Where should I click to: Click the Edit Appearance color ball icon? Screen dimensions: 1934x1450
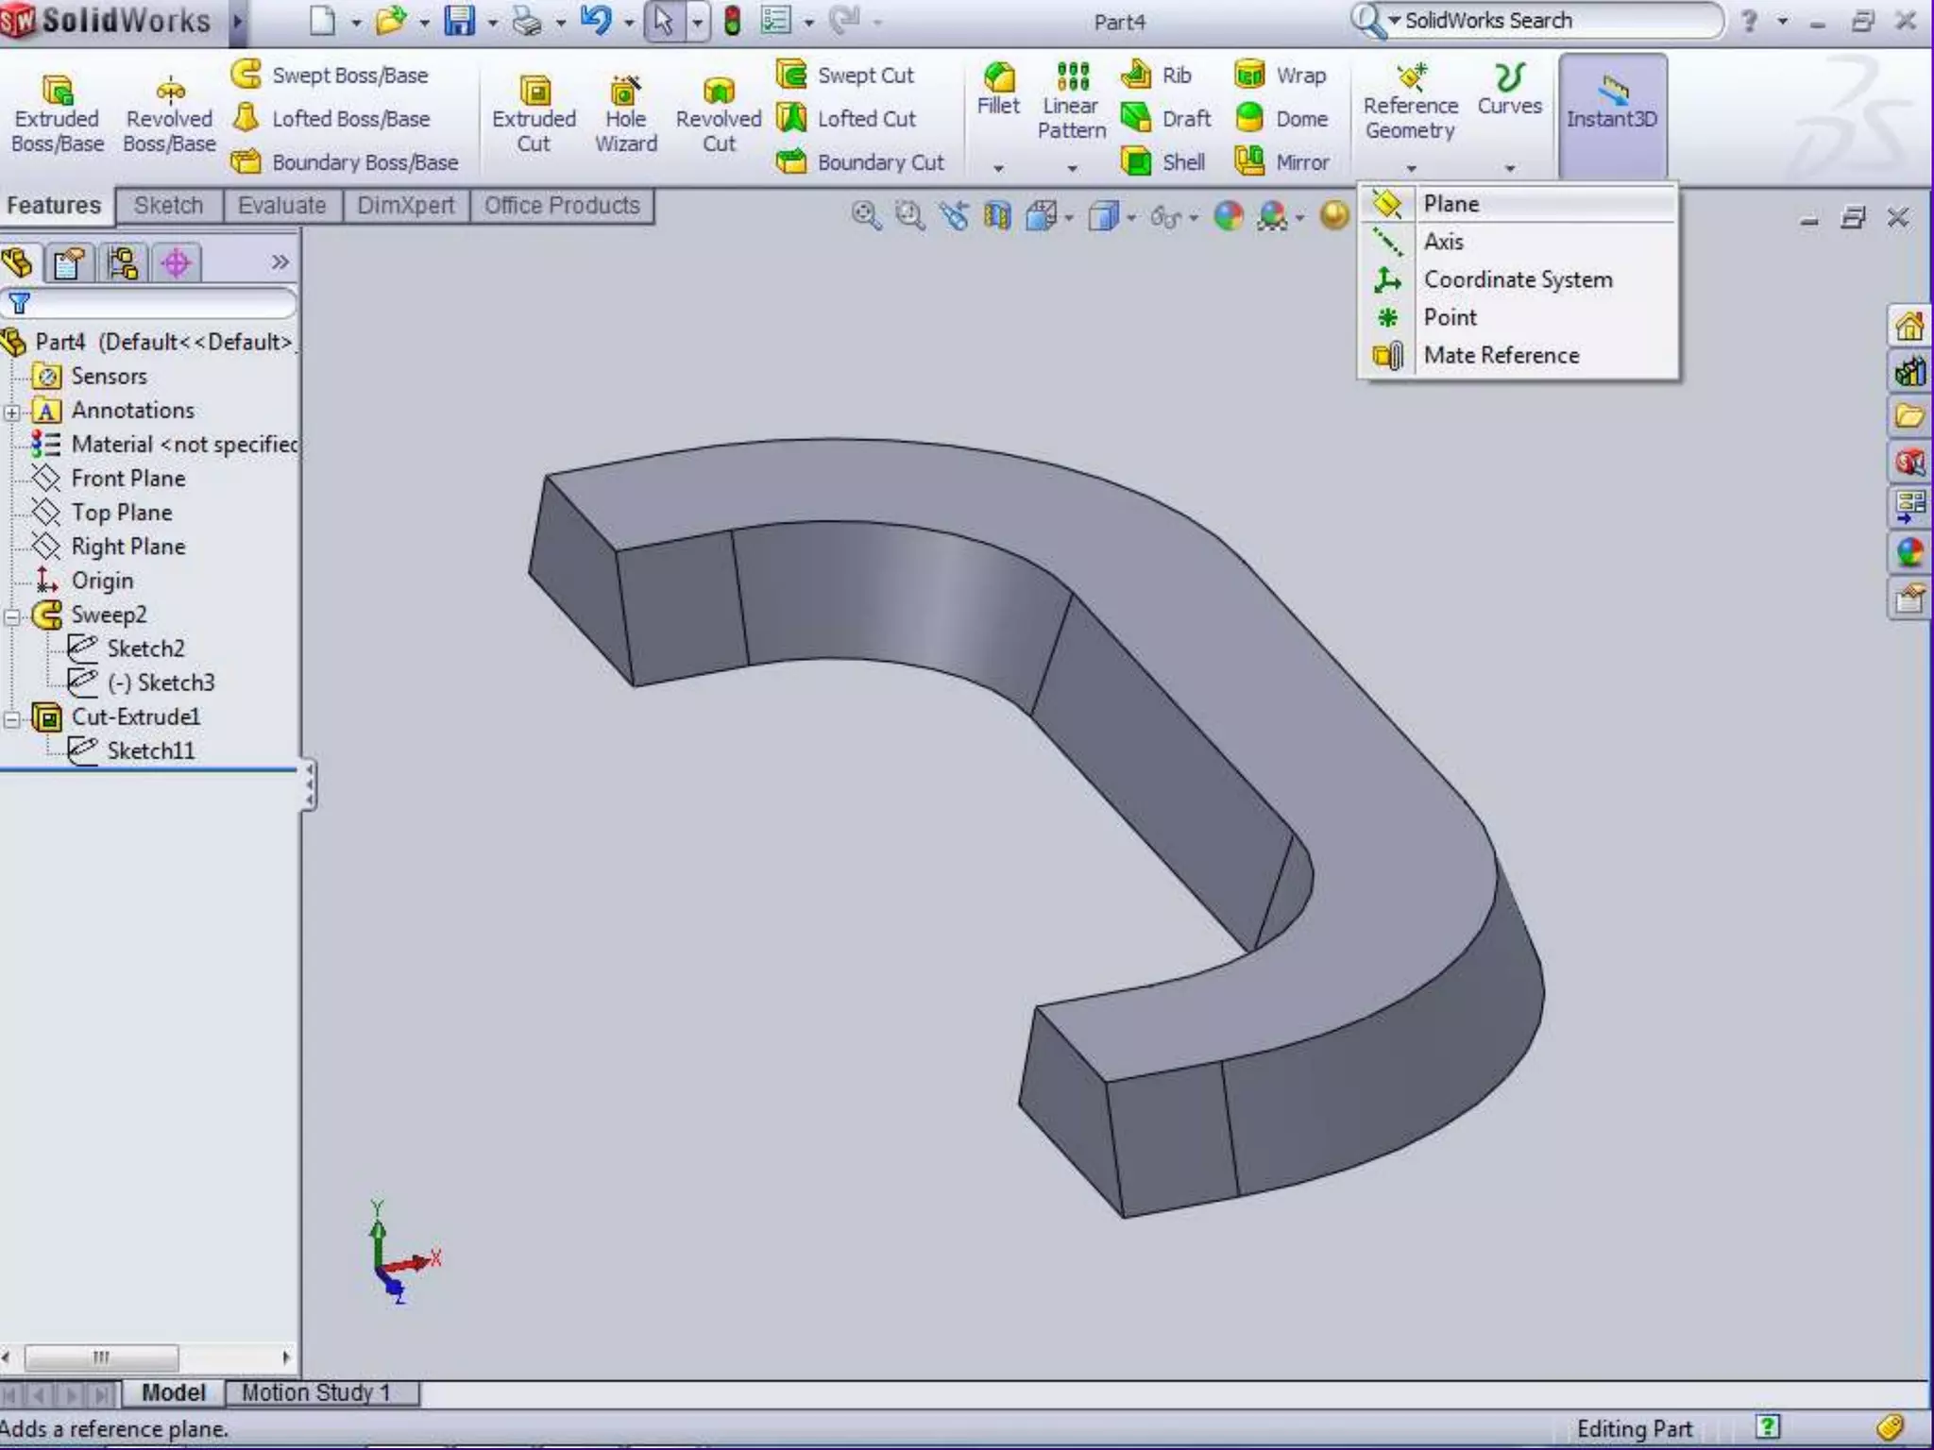click(1228, 216)
